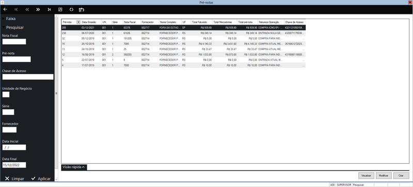The image size is (413, 187).
Task: Click the Total Faturado column header
Action: (x=202, y=22)
